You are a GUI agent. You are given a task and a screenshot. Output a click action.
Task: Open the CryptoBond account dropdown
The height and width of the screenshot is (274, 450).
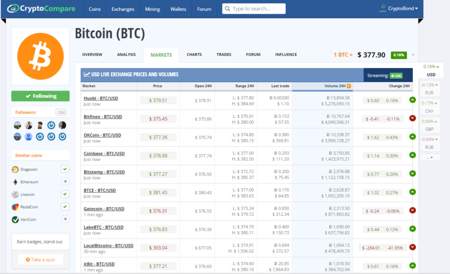tap(403, 8)
